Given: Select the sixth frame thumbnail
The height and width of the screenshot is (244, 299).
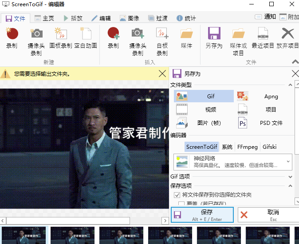Looking at the screenshot, I should (x=268, y=235).
